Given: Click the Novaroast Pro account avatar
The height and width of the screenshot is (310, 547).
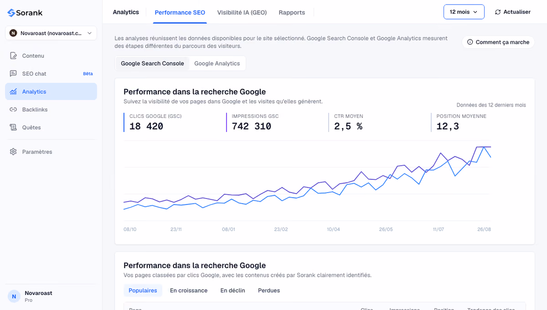Looking at the screenshot, I should pos(14,296).
